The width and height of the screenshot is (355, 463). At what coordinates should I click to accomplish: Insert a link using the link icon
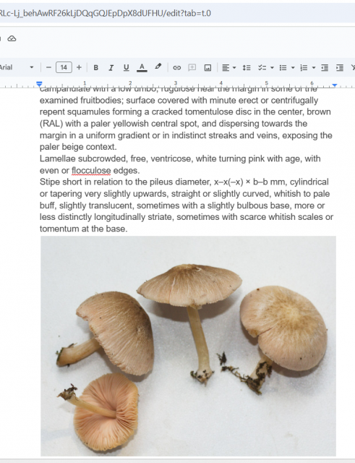pyautogui.click(x=176, y=68)
